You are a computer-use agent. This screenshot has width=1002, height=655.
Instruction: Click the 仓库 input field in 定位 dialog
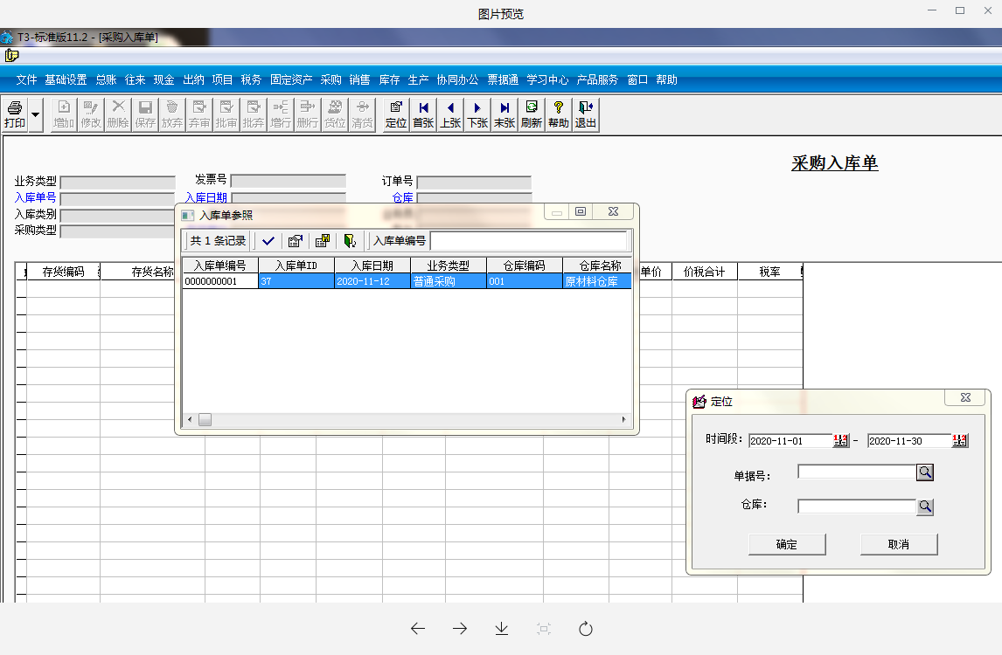(857, 507)
